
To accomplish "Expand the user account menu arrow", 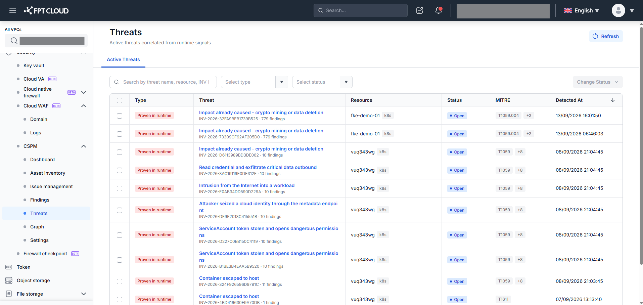I will [x=632, y=10].
